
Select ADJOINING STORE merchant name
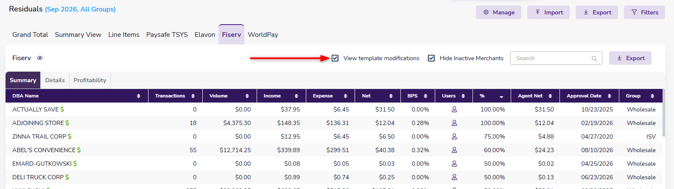[x=38, y=123]
